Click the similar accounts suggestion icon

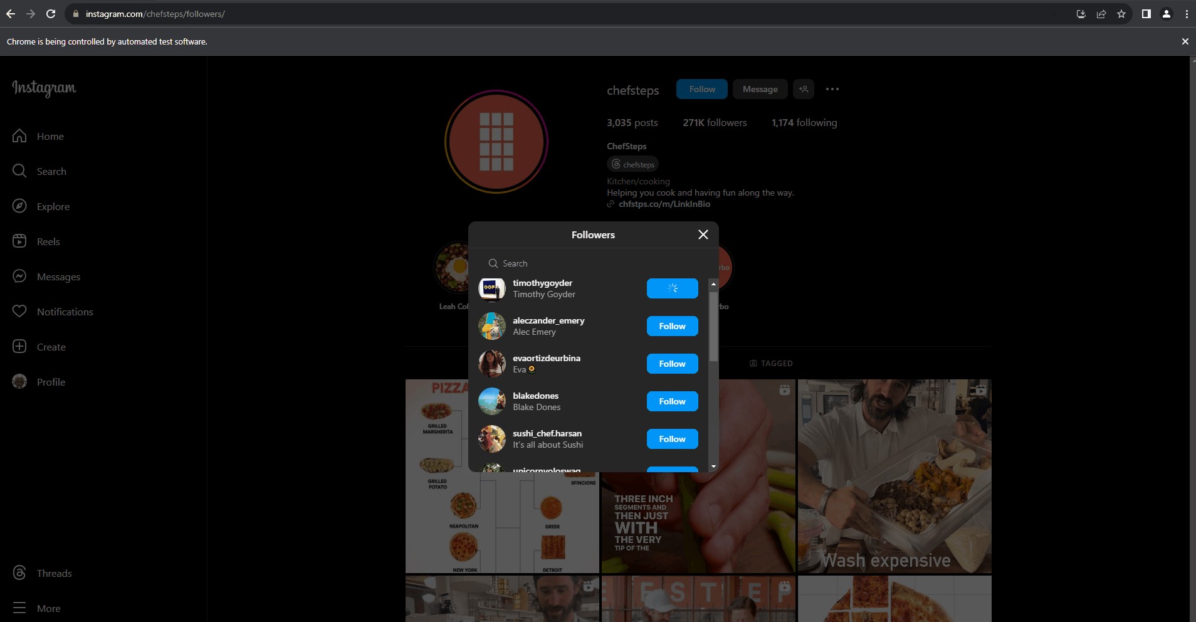coord(804,89)
